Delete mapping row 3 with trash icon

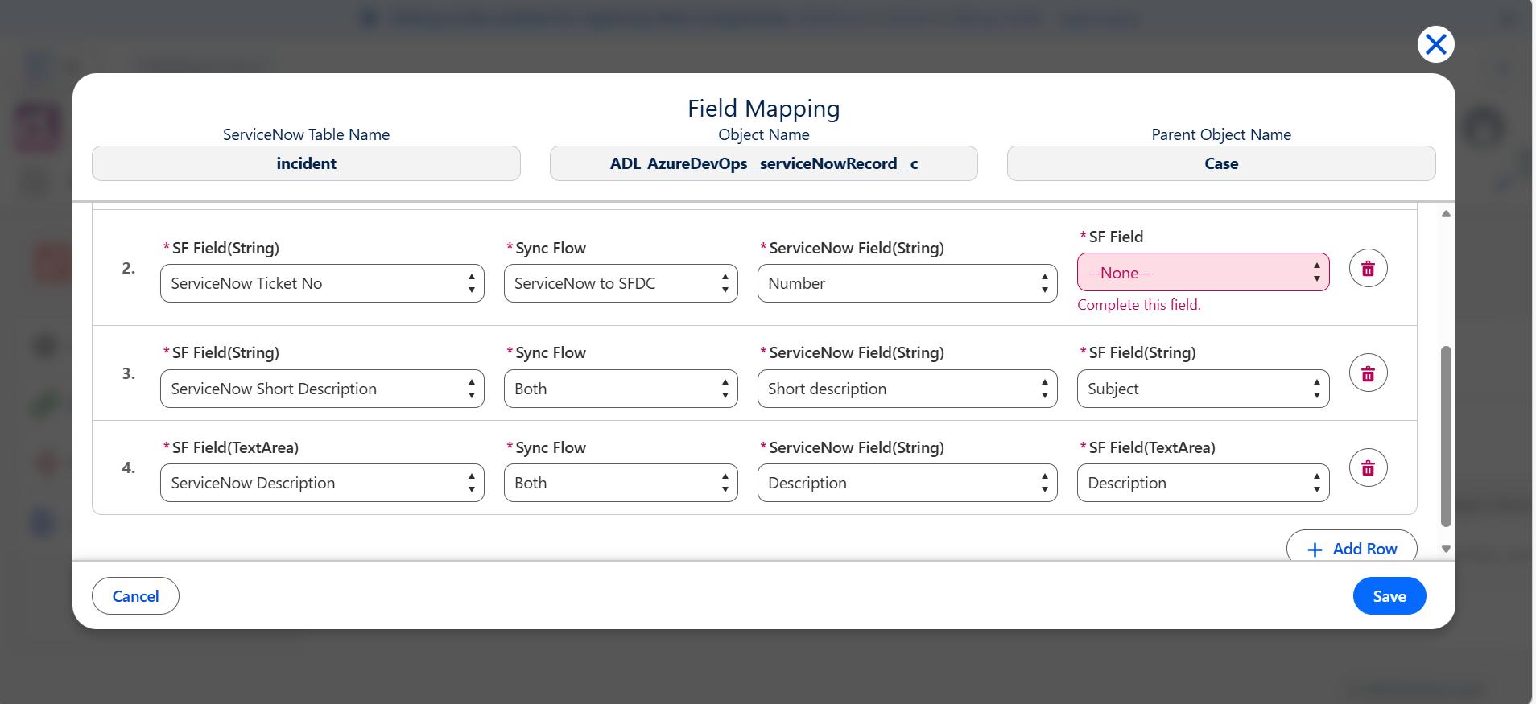pos(1368,373)
